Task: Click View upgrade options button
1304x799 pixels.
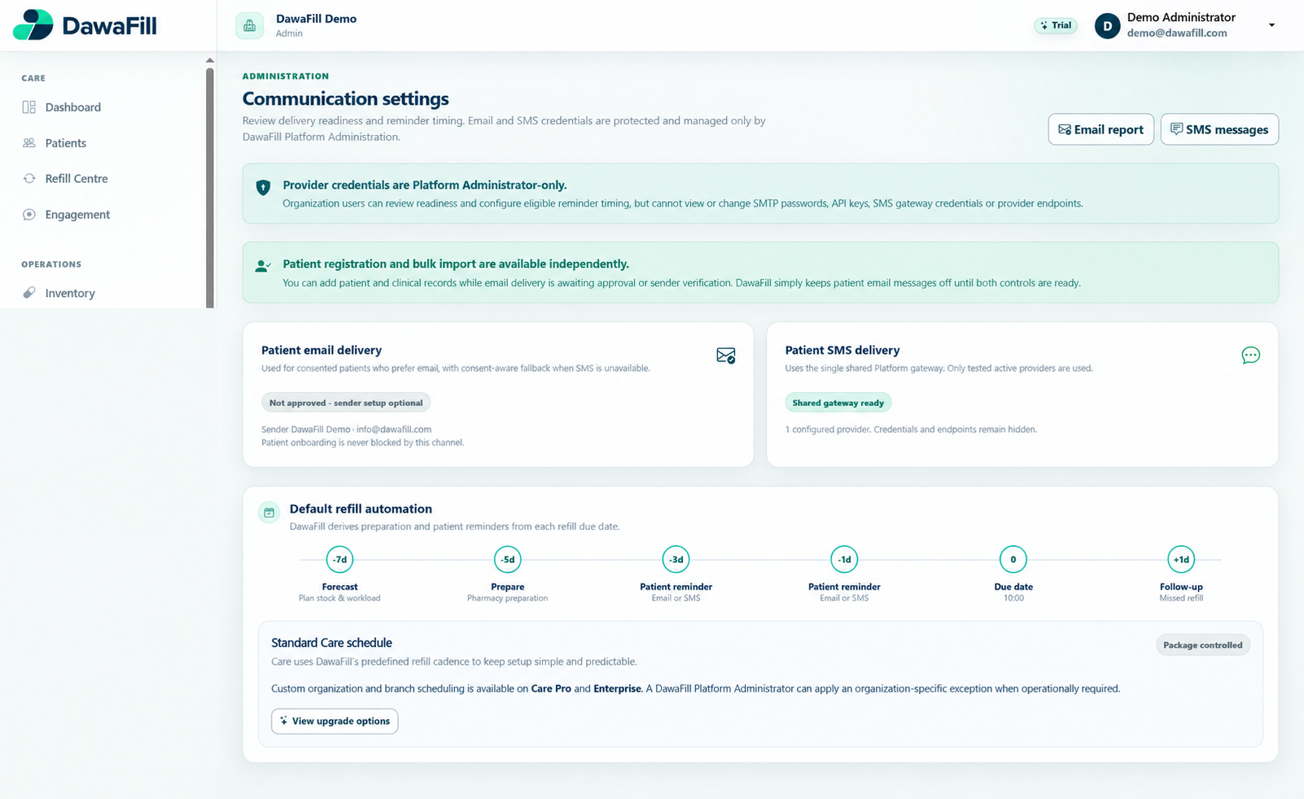Action: 335,721
